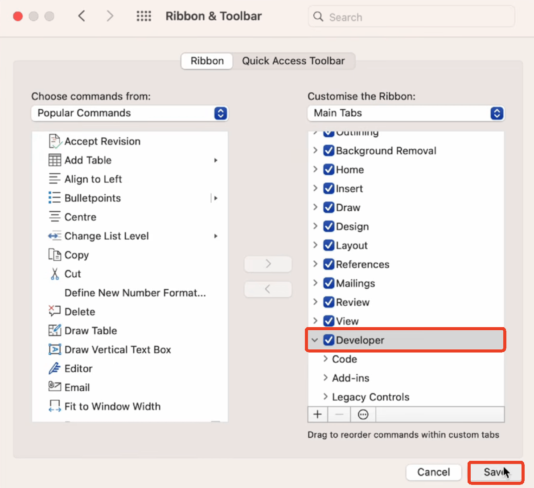Toggle the Draw tab checkbox

[329, 207]
